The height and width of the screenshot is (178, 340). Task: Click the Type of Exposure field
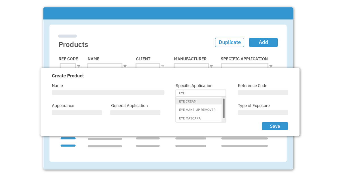point(263,112)
